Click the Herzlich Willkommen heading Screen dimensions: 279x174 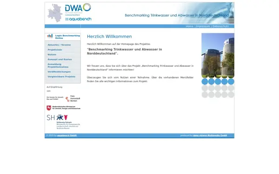(109, 36)
